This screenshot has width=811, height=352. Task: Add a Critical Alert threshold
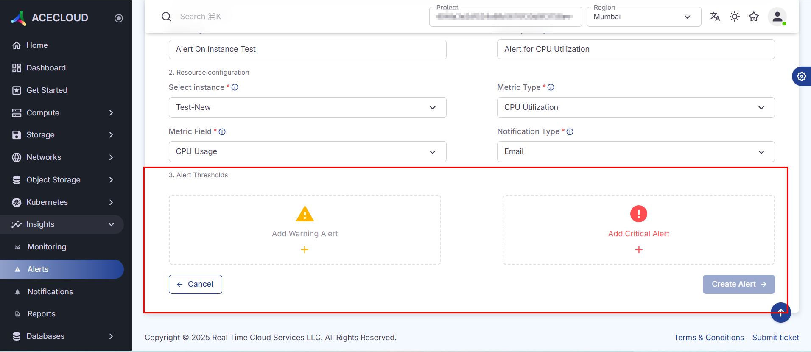[638, 249]
